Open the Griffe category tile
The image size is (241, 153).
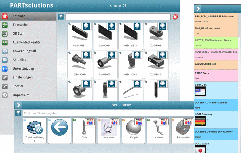click(84, 131)
